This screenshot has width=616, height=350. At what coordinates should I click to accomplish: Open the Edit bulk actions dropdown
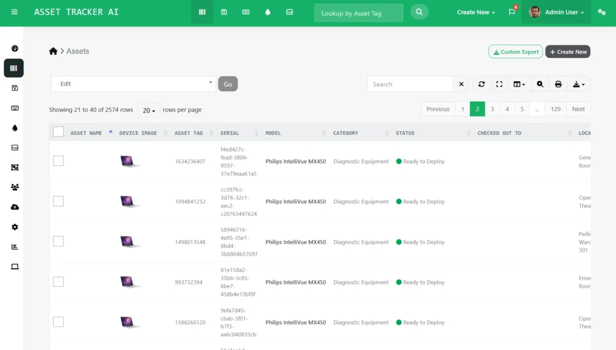tap(133, 84)
